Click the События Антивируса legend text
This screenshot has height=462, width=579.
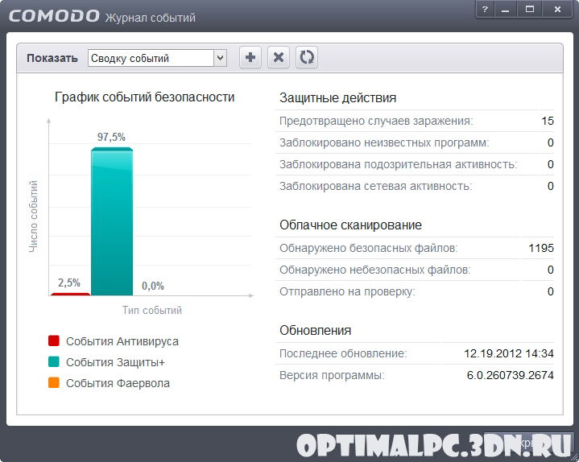pos(122,341)
